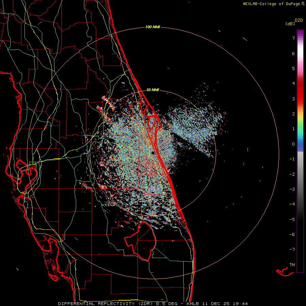Click the [dB] unit label
The image size is (306, 306).
click(290, 23)
